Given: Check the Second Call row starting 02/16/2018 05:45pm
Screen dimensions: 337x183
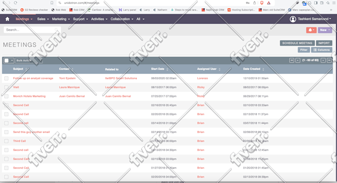Looking at the screenshot, I should pos(6,105).
